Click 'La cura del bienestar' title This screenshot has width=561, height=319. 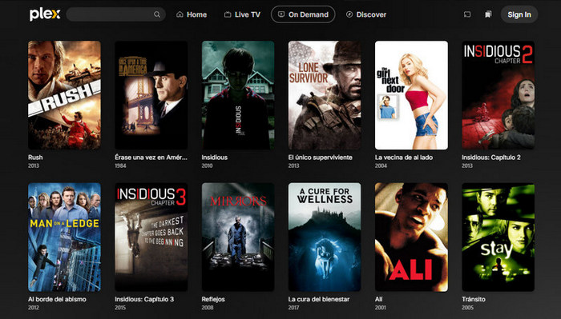pos(319,299)
